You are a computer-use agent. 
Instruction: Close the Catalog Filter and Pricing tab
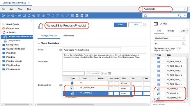tap(29, 3)
